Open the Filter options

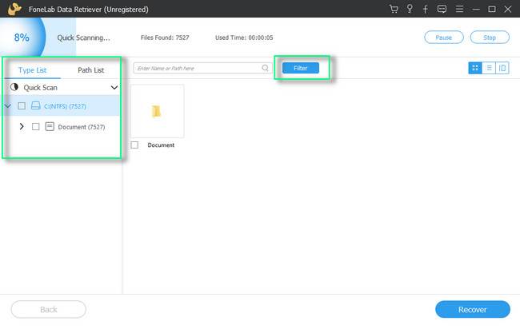tap(301, 68)
